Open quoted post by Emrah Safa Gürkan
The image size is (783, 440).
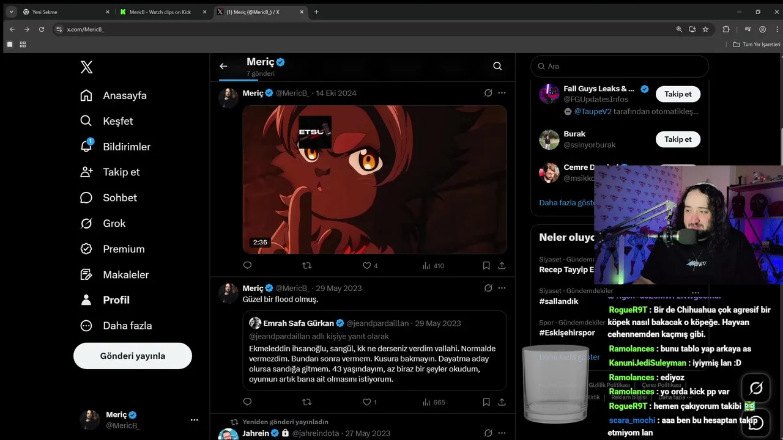[x=374, y=351]
